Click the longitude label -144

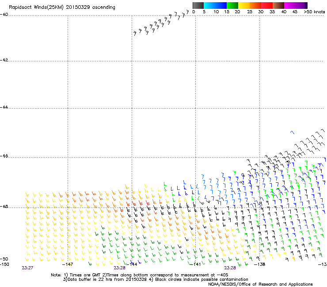(132, 264)
